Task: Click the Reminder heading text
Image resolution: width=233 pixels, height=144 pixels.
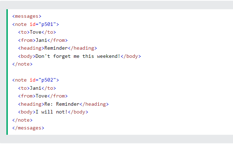Action: [56, 48]
